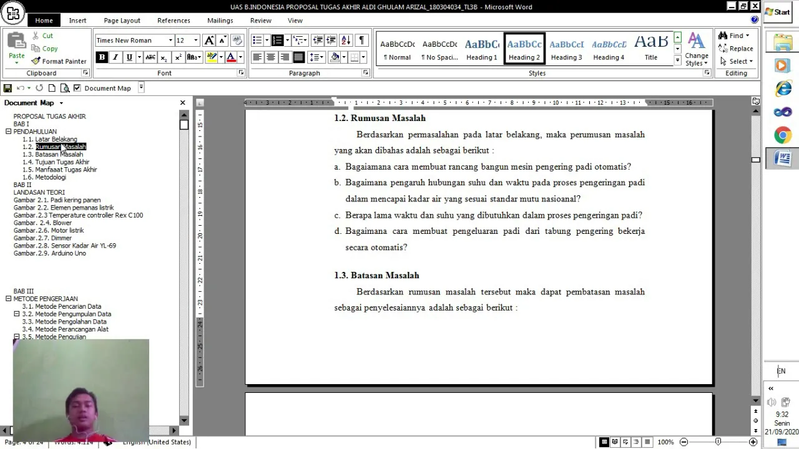Open the References ribbon tab
This screenshot has height=449, width=799.
pyautogui.click(x=174, y=21)
